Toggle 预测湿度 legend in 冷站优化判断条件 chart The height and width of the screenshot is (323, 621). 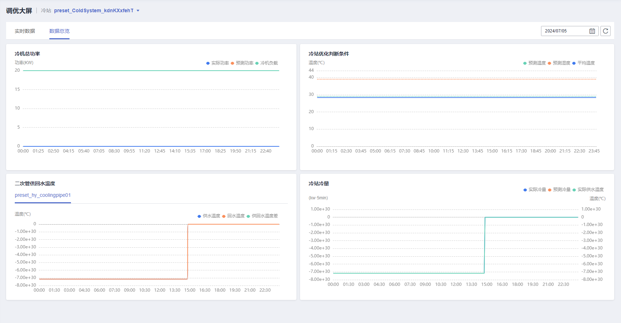pos(559,63)
